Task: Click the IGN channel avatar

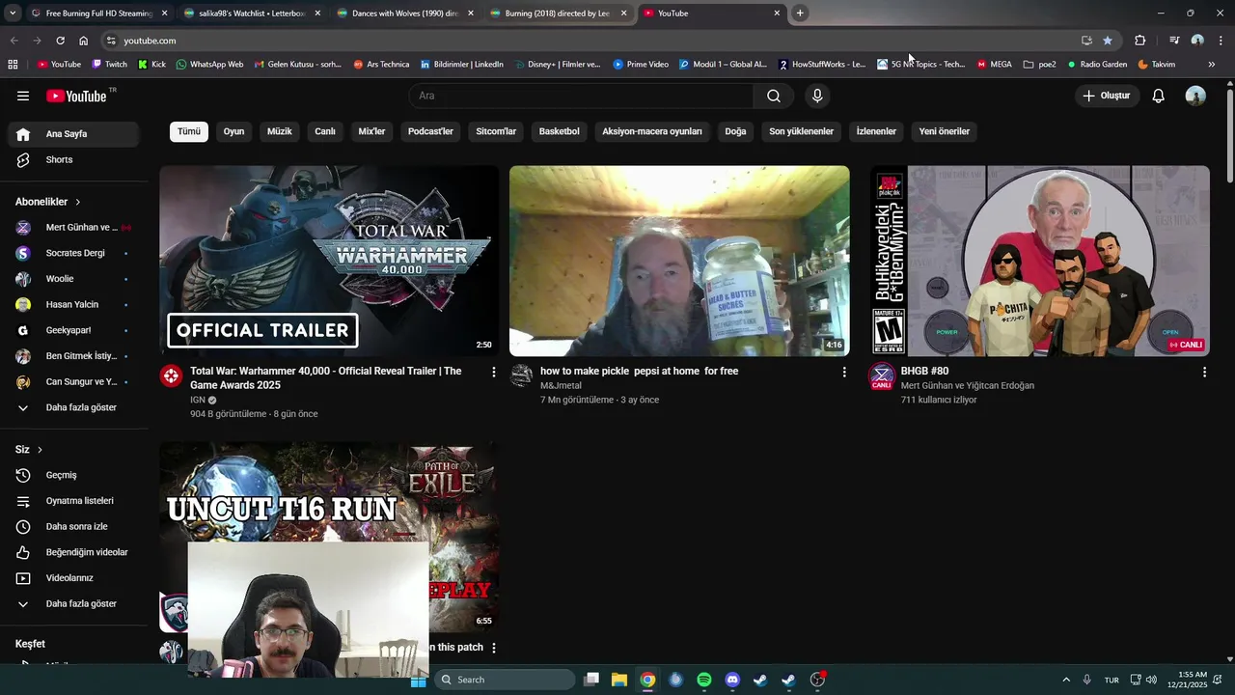Action: pyautogui.click(x=171, y=375)
